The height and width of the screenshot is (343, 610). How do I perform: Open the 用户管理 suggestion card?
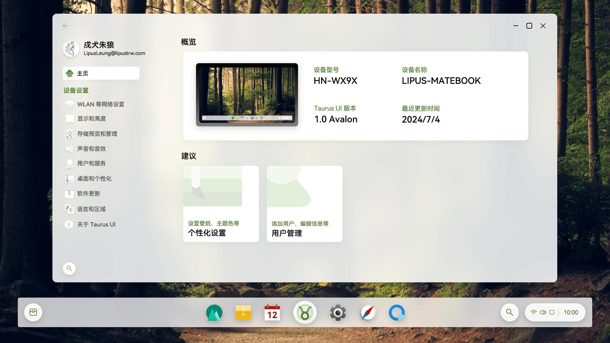click(x=305, y=204)
